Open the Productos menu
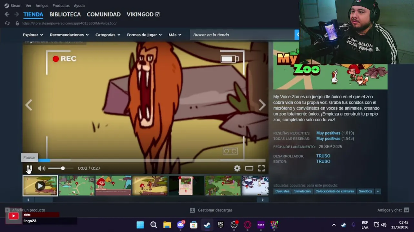 tap(61, 5)
